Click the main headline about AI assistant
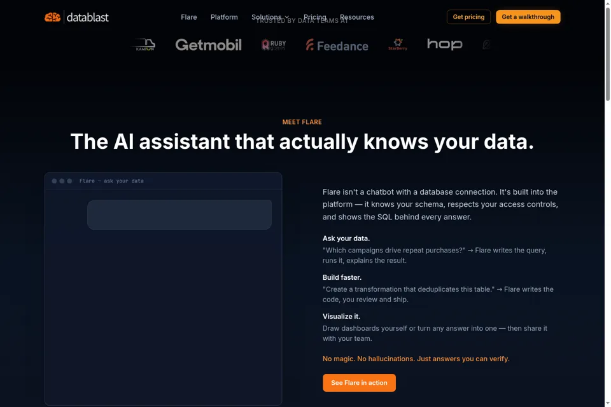Viewport: 611px width, 407px height. point(302,141)
